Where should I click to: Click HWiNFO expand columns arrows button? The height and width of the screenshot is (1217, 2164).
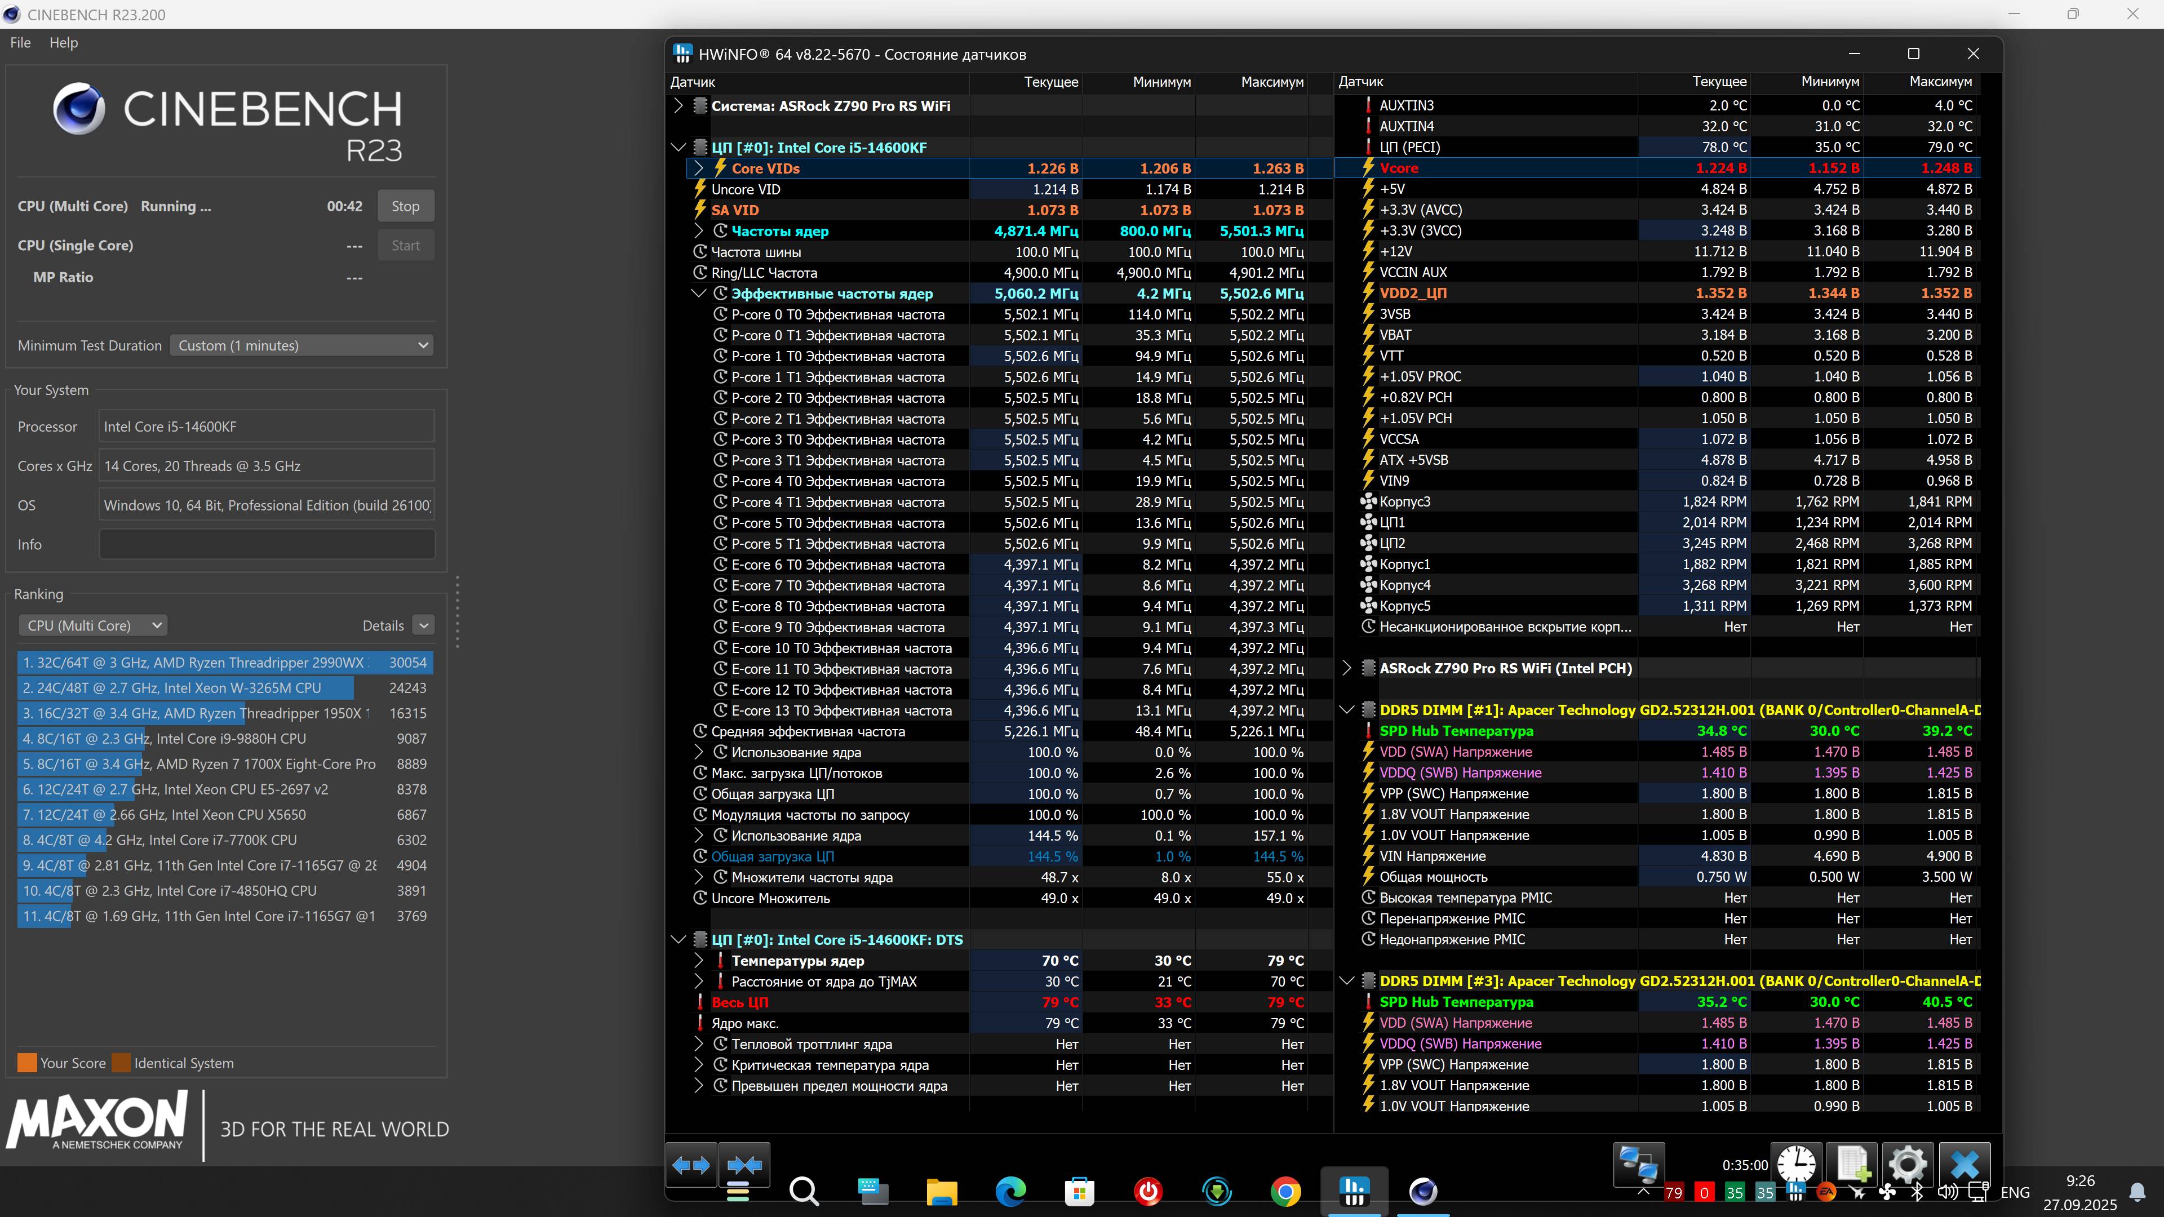point(691,1165)
